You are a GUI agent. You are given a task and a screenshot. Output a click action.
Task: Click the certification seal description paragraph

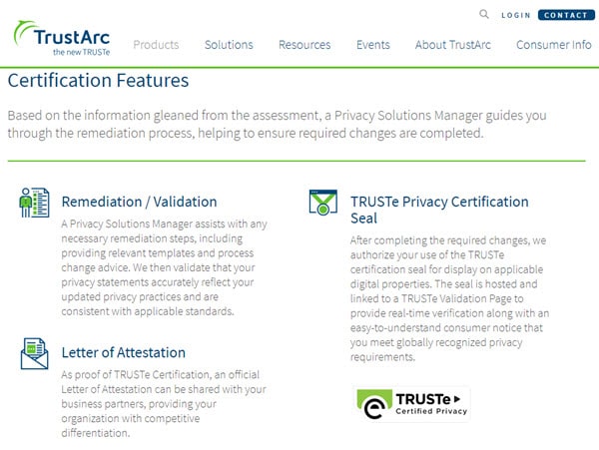[451, 299]
